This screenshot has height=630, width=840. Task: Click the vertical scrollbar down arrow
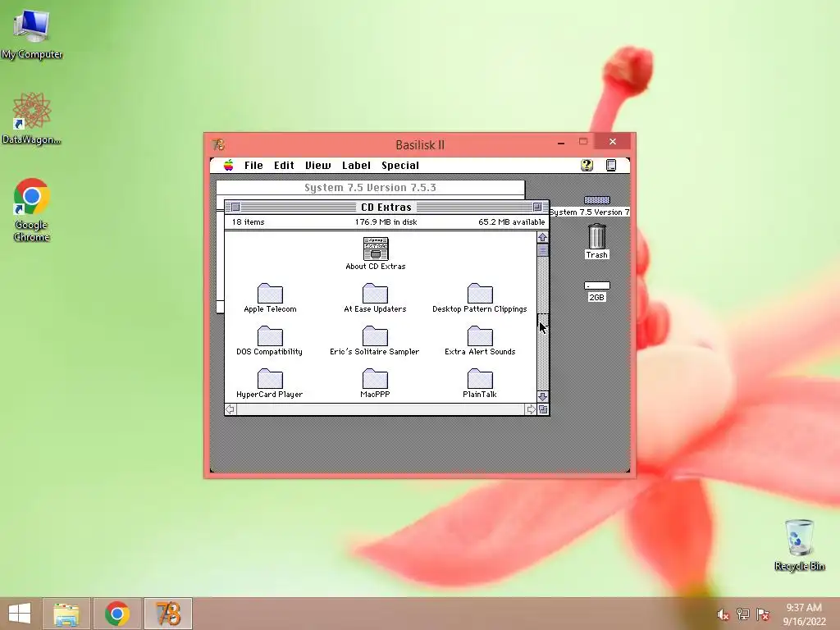pos(543,396)
